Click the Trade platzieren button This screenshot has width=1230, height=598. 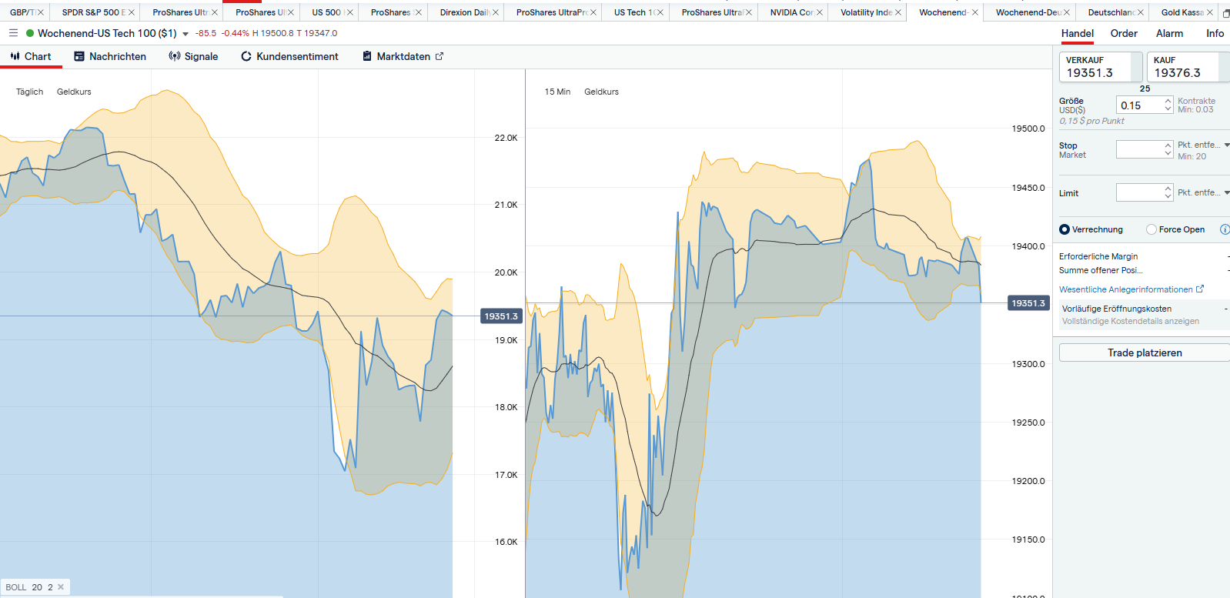tap(1144, 352)
